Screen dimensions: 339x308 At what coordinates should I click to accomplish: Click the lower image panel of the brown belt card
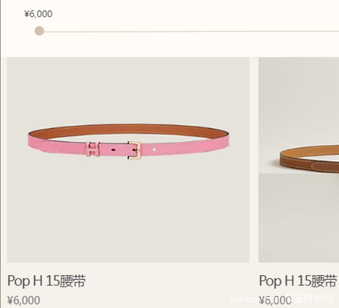point(298,218)
